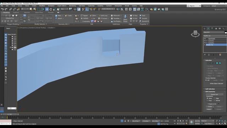This screenshot has width=227, height=128.
Task: Expand the Editable Poly stack entry
Action: click(x=205, y=45)
